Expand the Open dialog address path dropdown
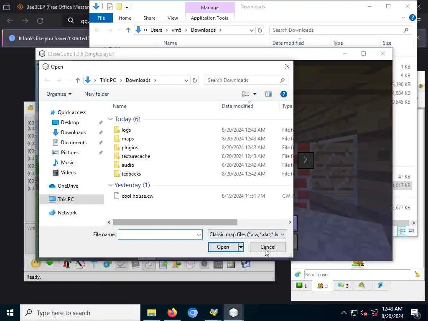 coord(186,80)
